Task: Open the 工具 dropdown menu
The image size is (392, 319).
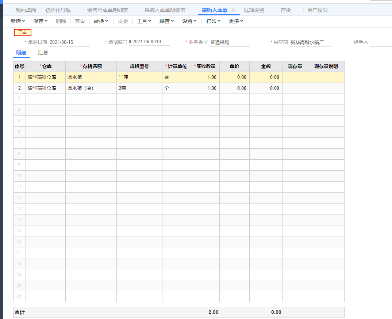Action: tap(144, 21)
